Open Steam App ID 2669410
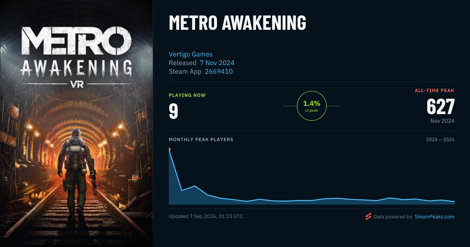The height and width of the screenshot is (247, 470). click(x=219, y=71)
